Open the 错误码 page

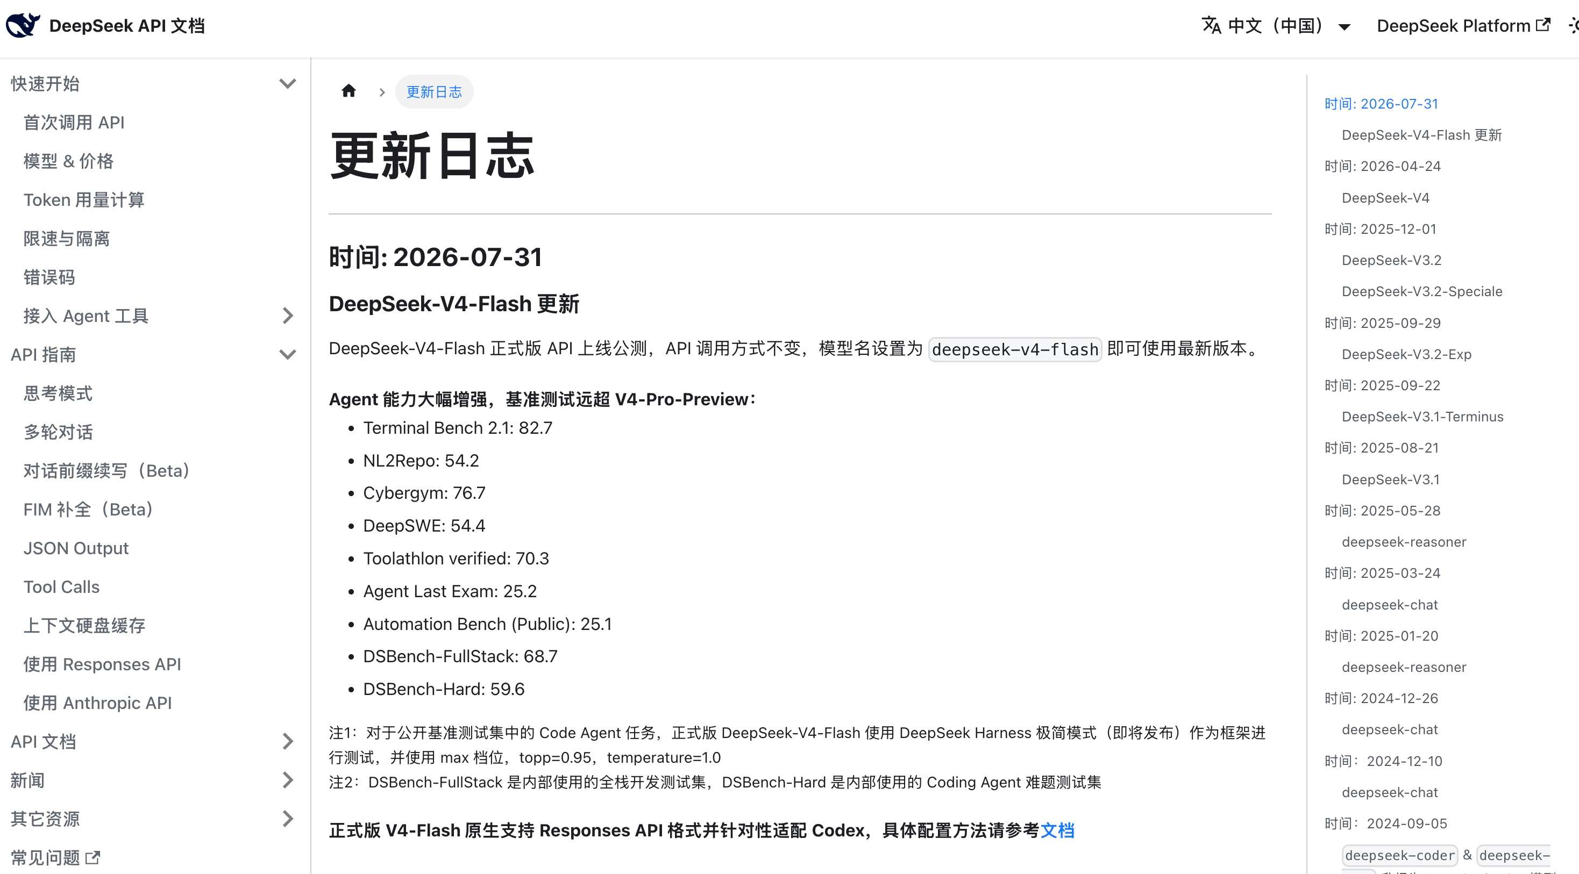tap(49, 277)
